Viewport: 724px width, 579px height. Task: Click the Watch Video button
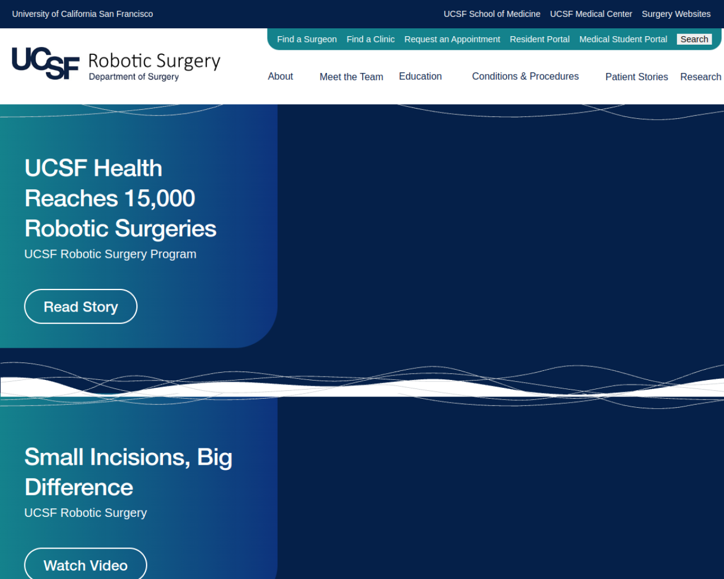click(x=85, y=565)
